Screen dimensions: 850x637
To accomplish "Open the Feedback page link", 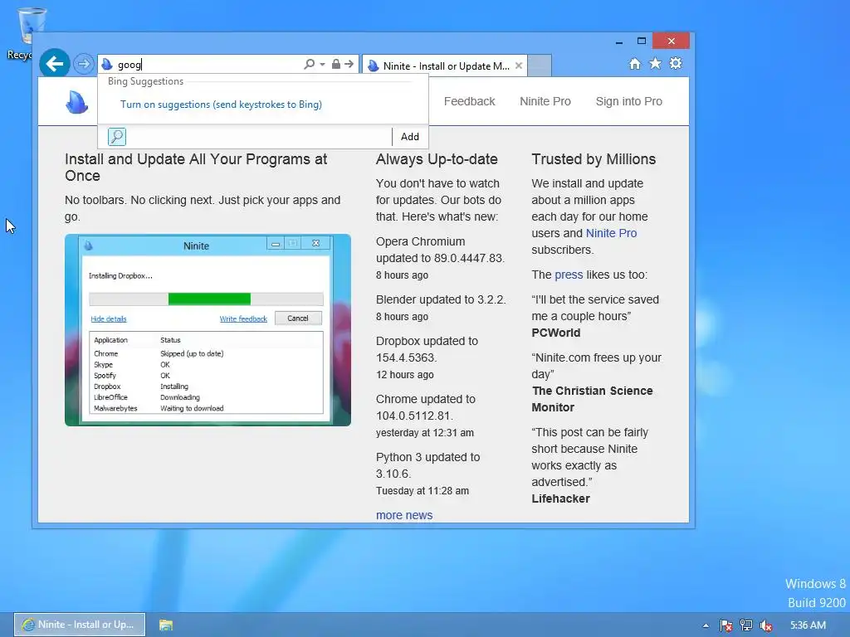I will click(470, 101).
